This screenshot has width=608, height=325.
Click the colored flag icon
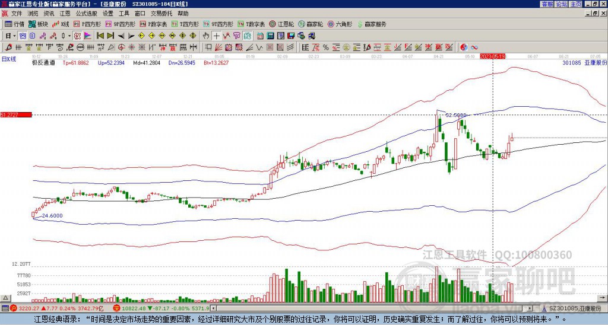(x=88, y=36)
